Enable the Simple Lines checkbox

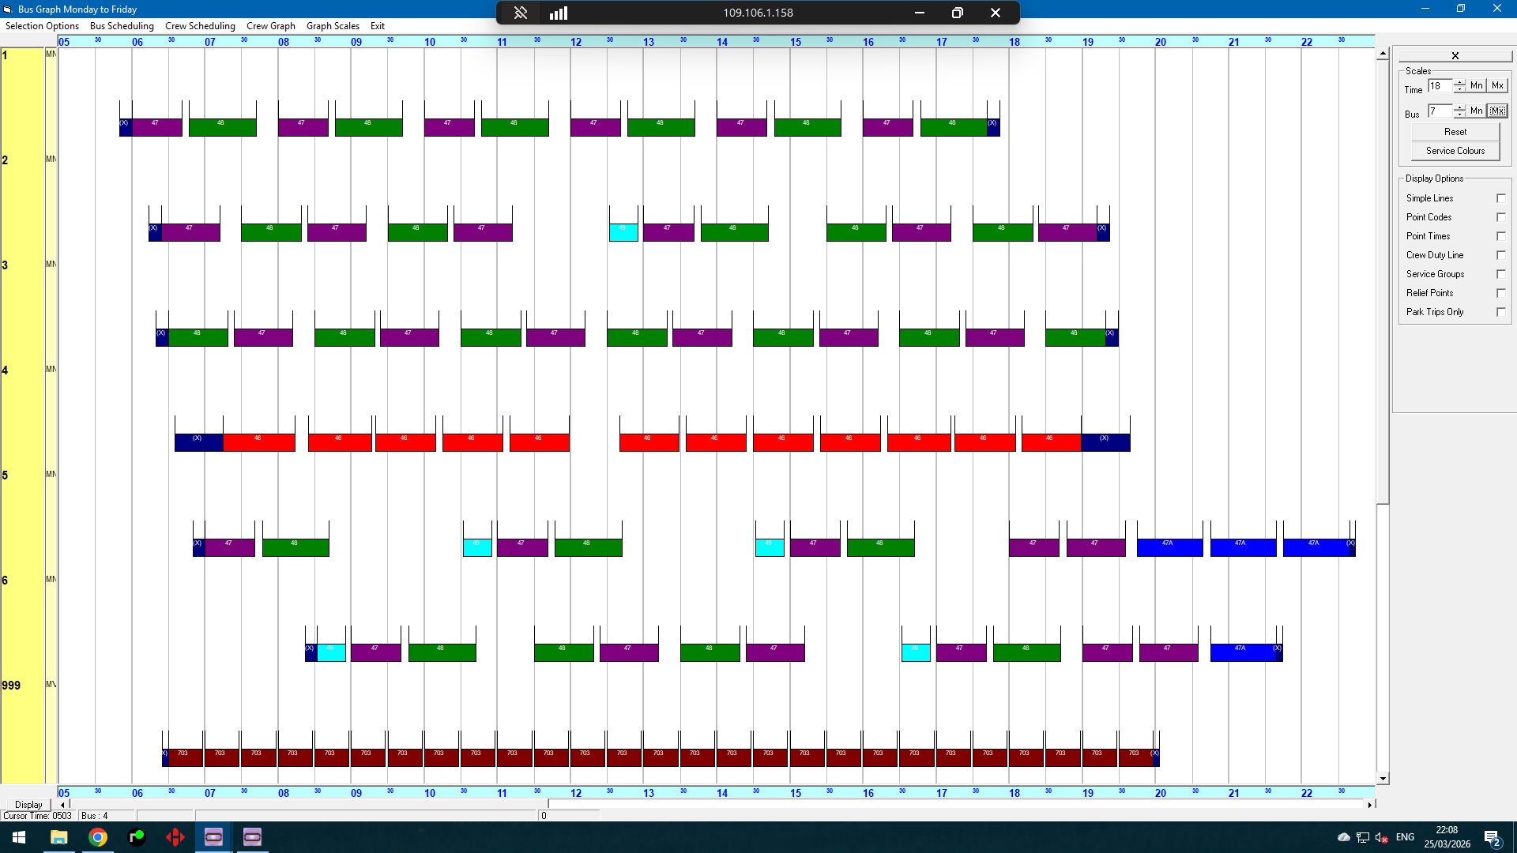pyautogui.click(x=1500, y=198)
